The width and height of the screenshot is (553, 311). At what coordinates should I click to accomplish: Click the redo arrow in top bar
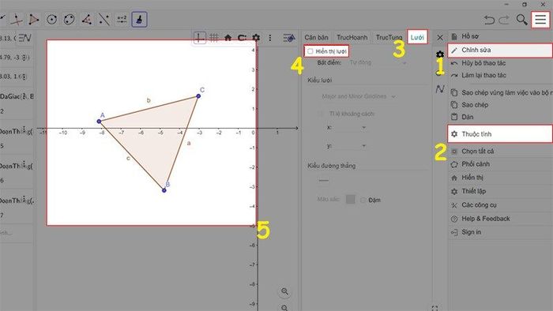tap(504, 20)
